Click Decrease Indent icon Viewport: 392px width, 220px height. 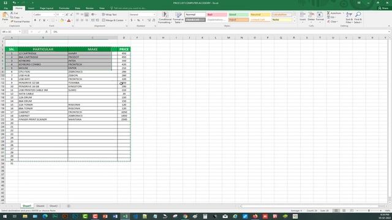[92, 20]
